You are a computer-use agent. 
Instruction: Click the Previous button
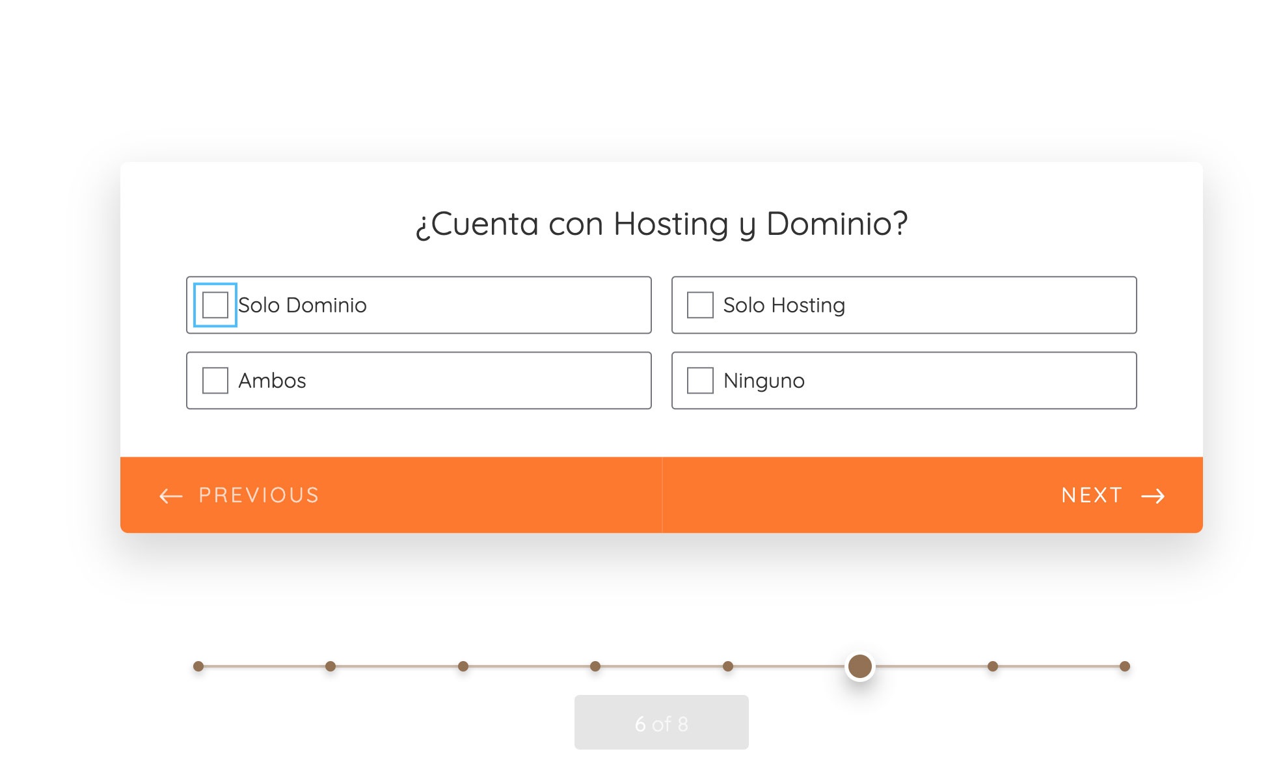[391, 495]
